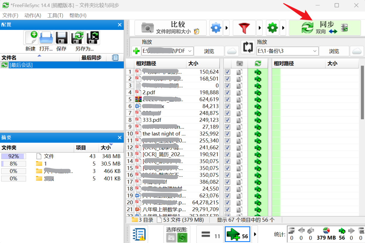Click Save as batch job icon
The image size is (365, 243).
pos(92,38)
